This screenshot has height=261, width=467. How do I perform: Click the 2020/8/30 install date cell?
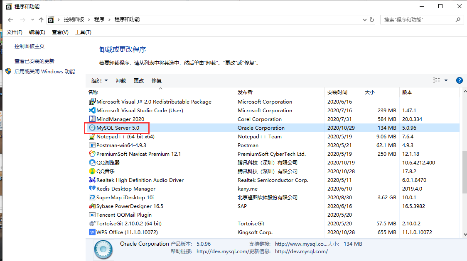(x=339, y=198)
